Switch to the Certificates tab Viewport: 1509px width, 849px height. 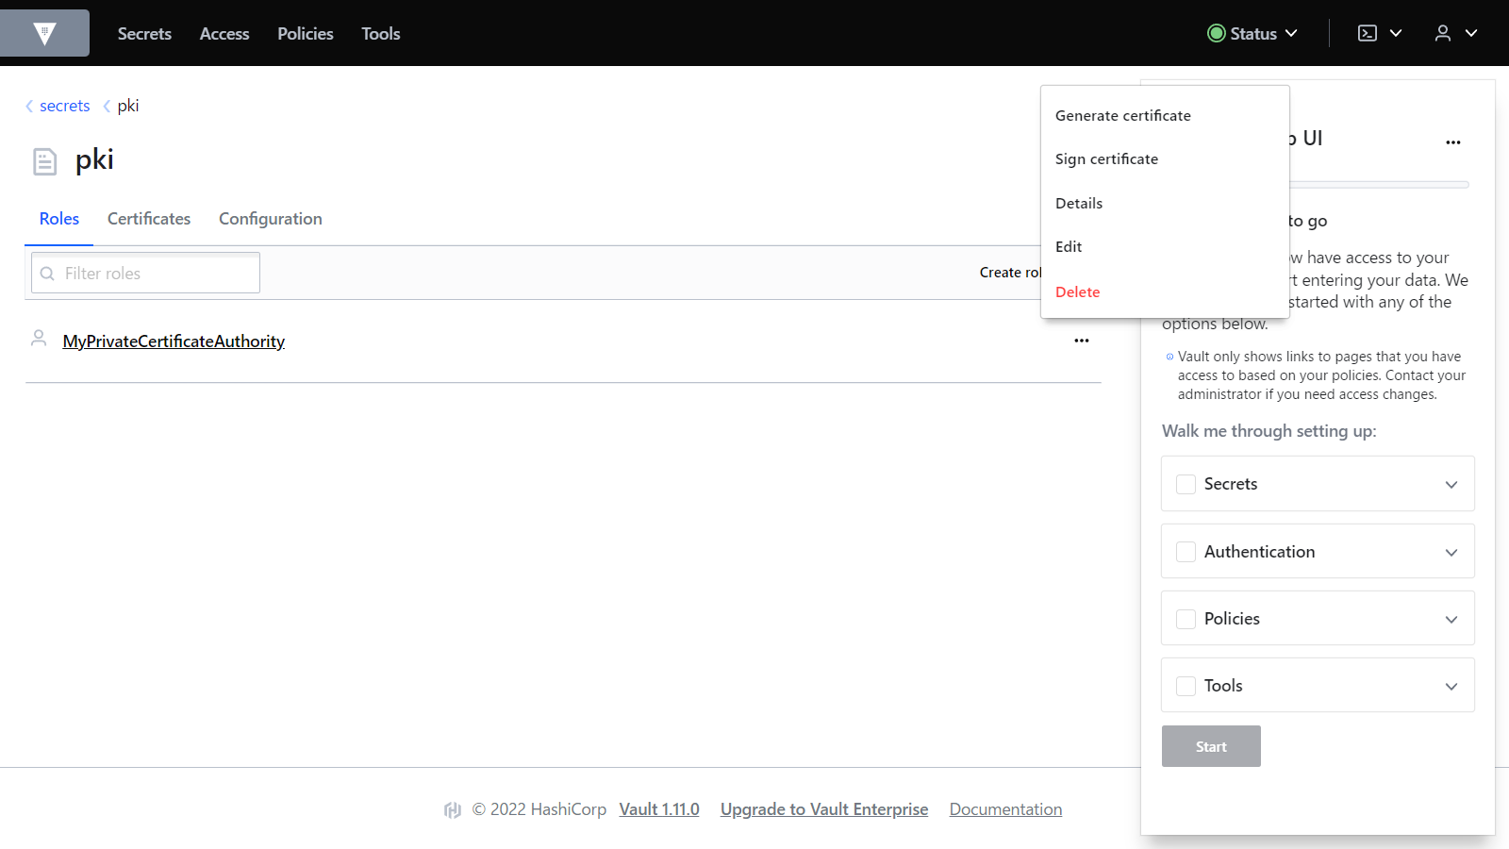(149, 219)
